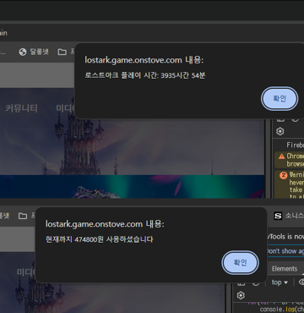Open console settings gear above the code
This screenshot has height=313, width=304.
241,295
